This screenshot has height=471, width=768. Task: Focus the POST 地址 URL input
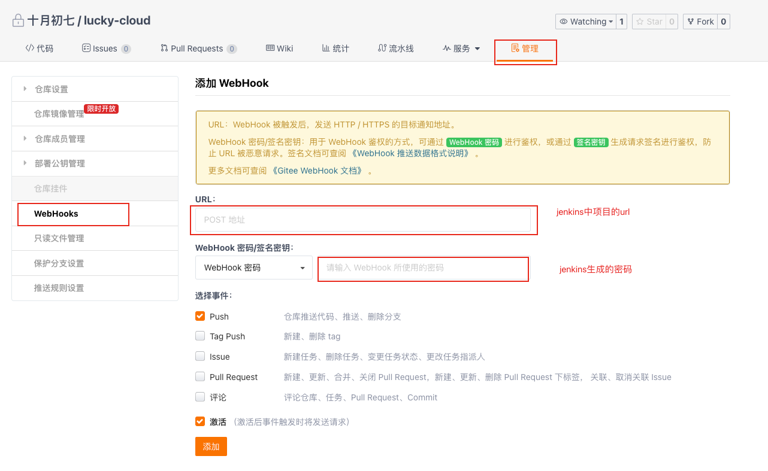pyautogui.click(x=363, y=220)
